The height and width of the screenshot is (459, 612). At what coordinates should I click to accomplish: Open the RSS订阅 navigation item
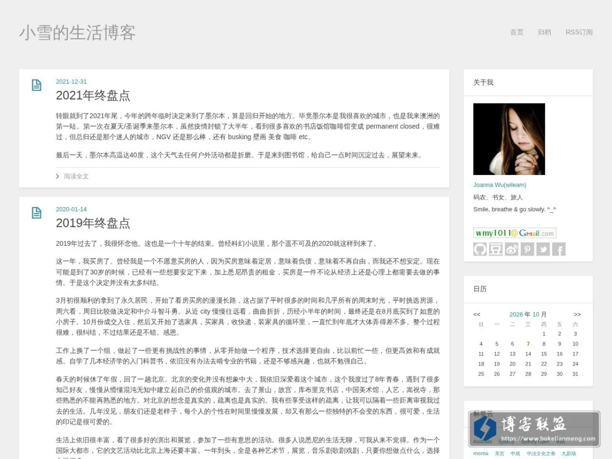(x=579, y=32)
